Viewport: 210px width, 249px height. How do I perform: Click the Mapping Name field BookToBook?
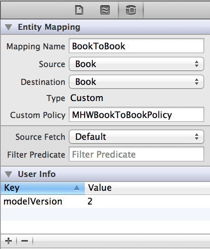136,46
